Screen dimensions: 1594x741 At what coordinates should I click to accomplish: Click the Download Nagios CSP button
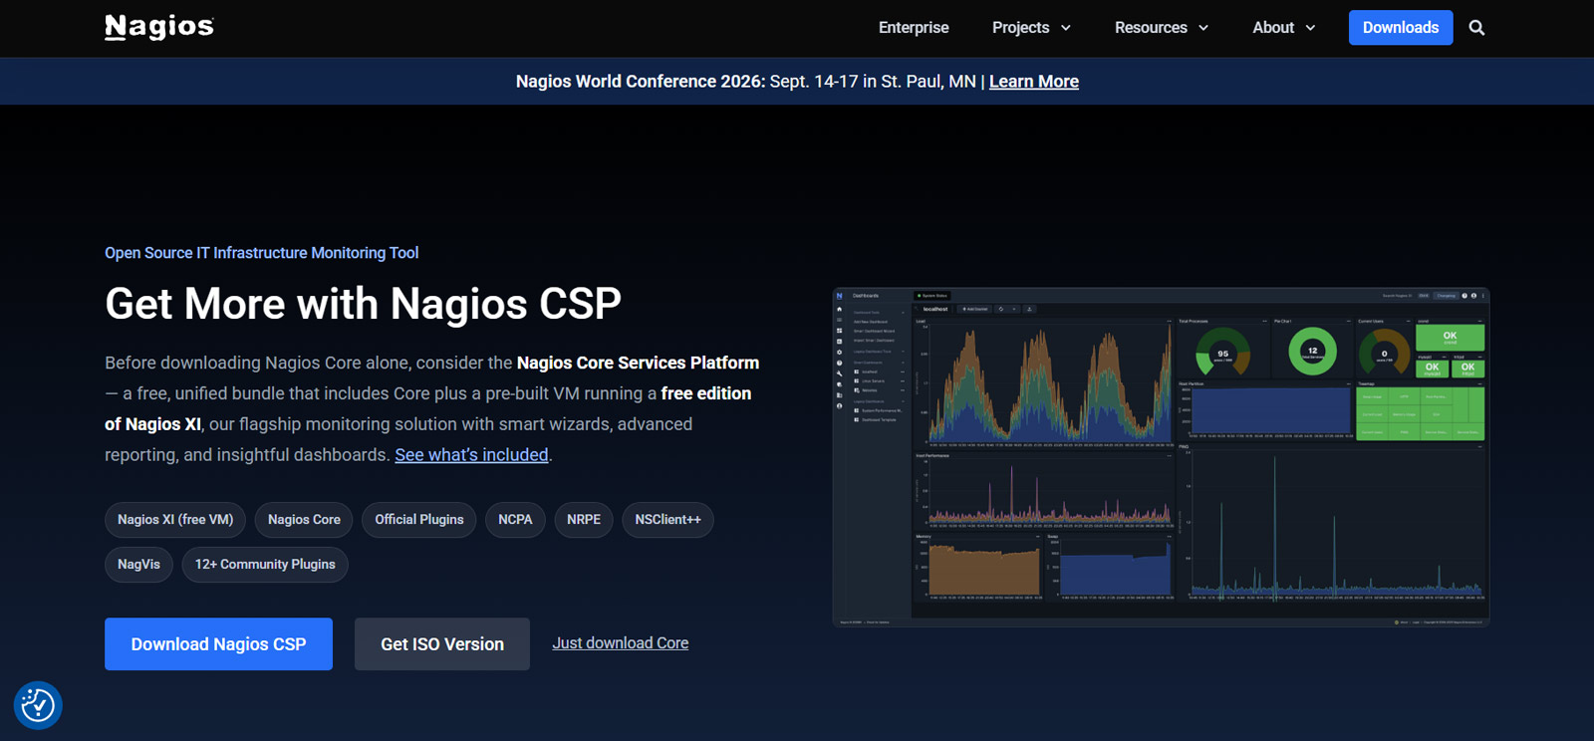tap(218, 644)
